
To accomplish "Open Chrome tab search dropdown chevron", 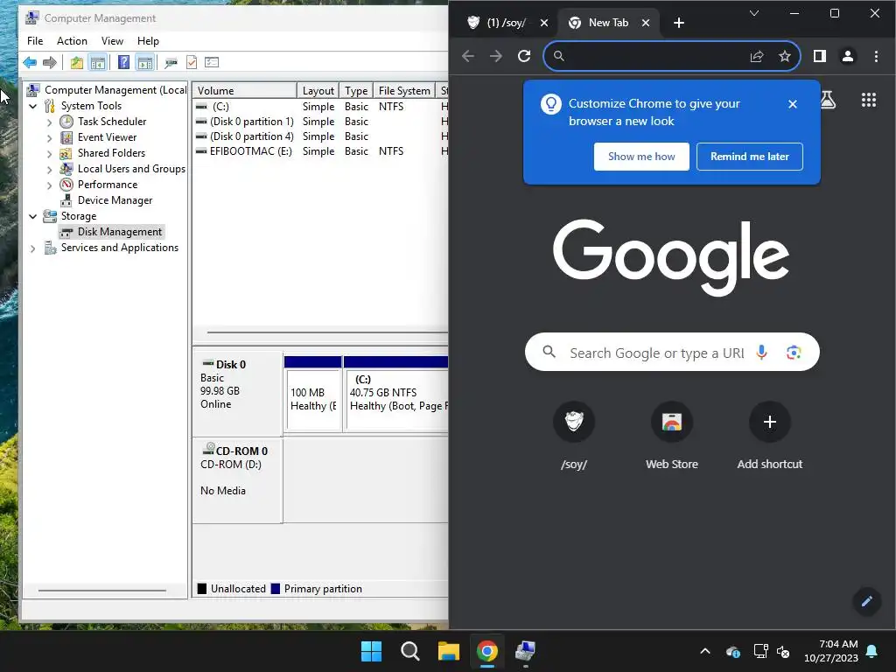I will (x=754, y=13).
